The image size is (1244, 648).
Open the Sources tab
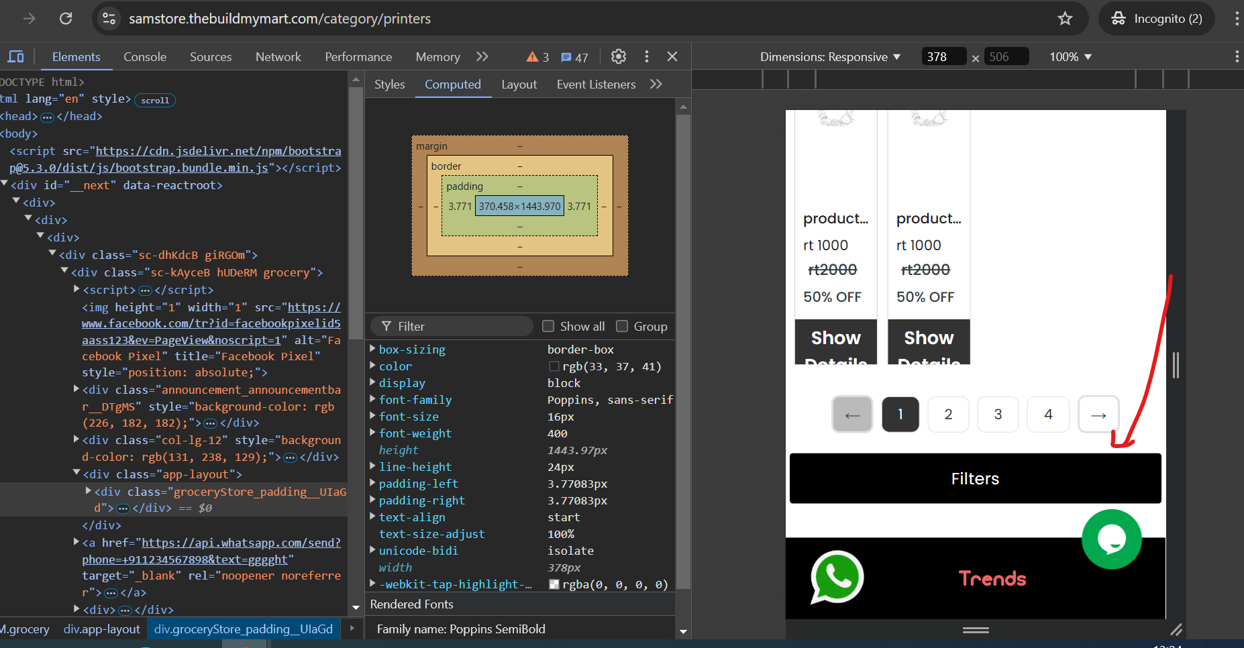click(211, 57)
